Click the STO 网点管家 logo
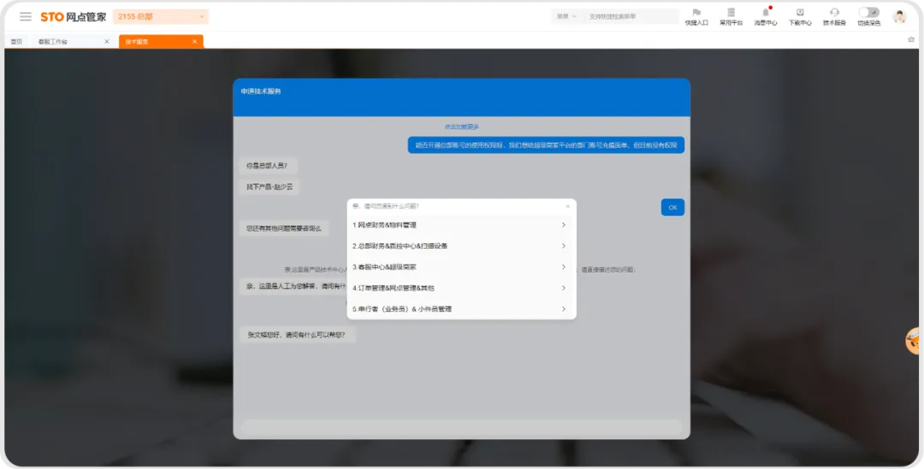Screen dimensions: 924x469 [73, 16]
